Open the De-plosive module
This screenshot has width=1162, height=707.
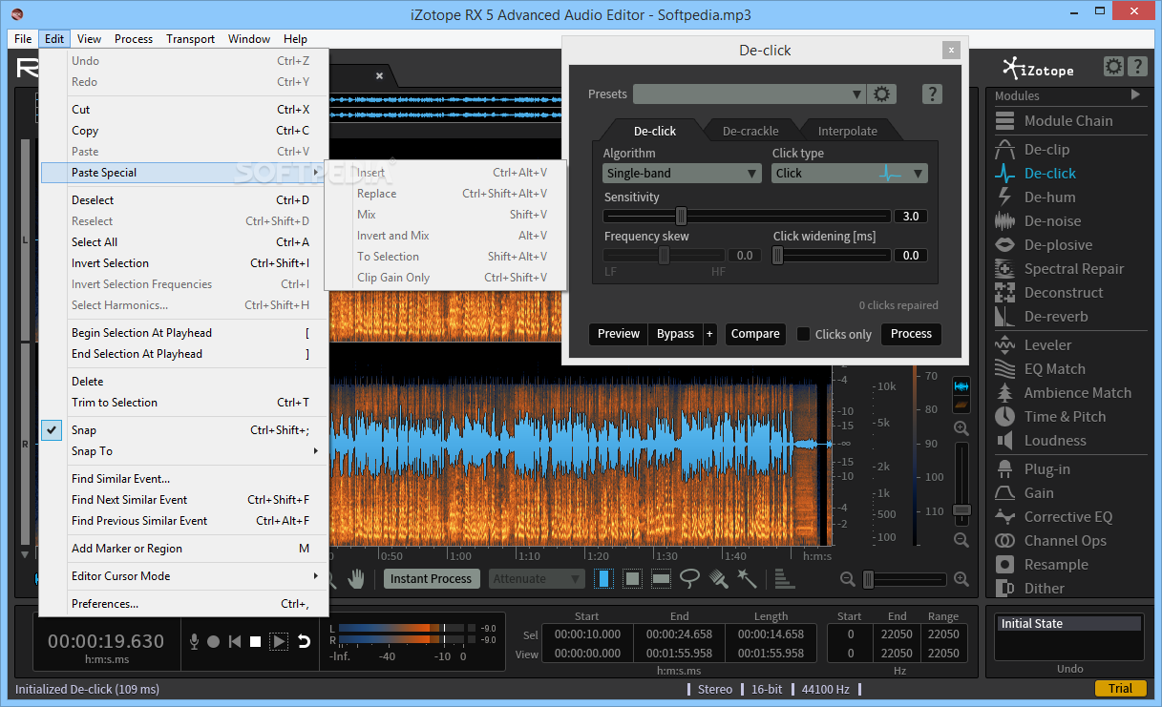1043,245
